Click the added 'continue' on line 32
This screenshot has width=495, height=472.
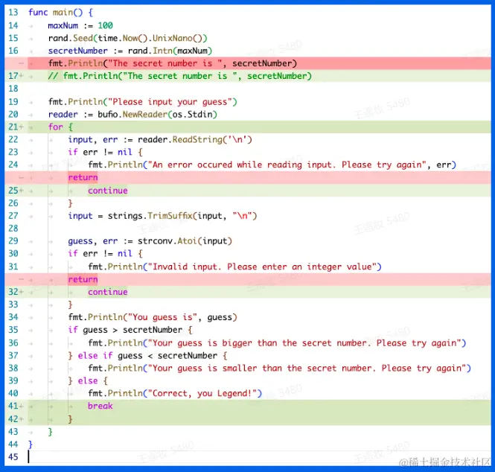click(108, 292)
